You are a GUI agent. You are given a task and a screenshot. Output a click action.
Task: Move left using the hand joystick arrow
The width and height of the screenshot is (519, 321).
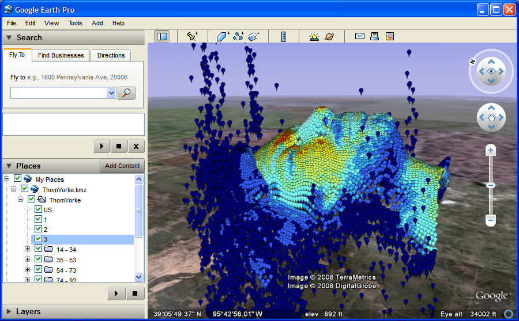[x=482, y=117]
